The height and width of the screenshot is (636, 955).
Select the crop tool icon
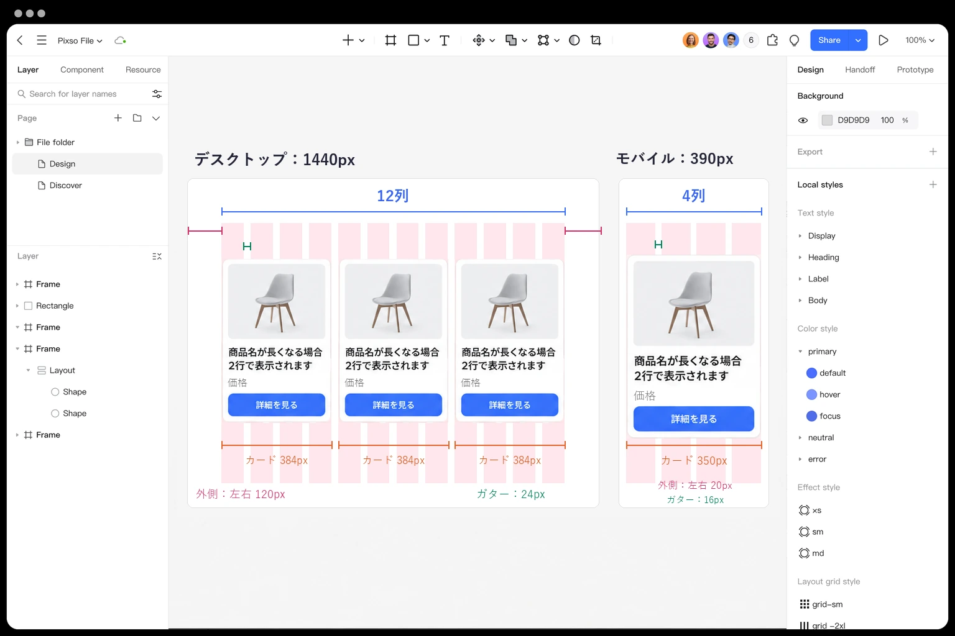pyautogui.click(x=596, y=40)
